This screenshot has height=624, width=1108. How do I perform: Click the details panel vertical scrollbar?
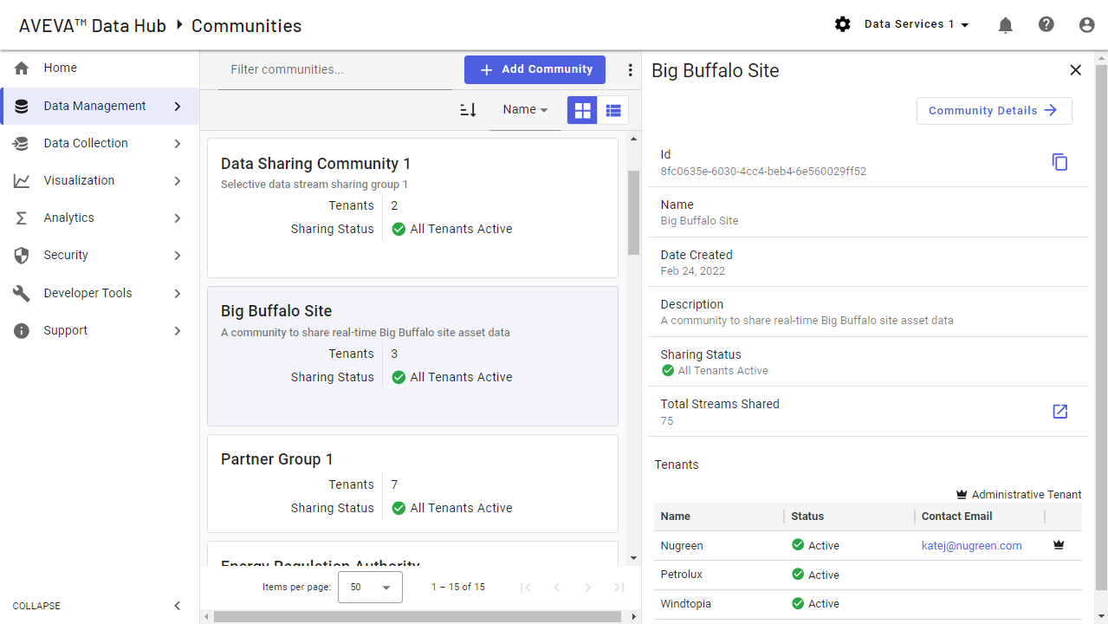pyautogui.click(x=1101, y=327)
